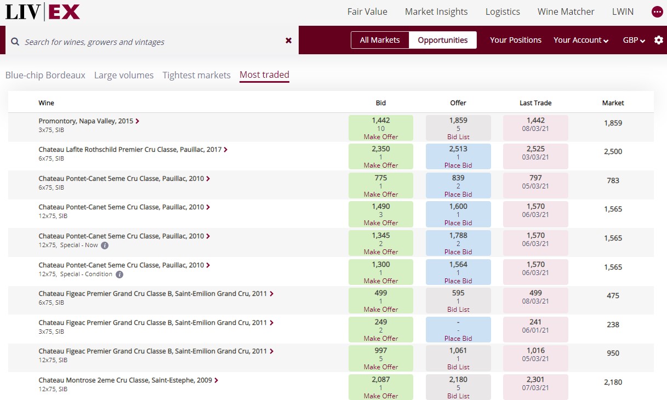Place Bid on Pontet-Canet offer 839
667x400 pixels.
pos(458,194)
